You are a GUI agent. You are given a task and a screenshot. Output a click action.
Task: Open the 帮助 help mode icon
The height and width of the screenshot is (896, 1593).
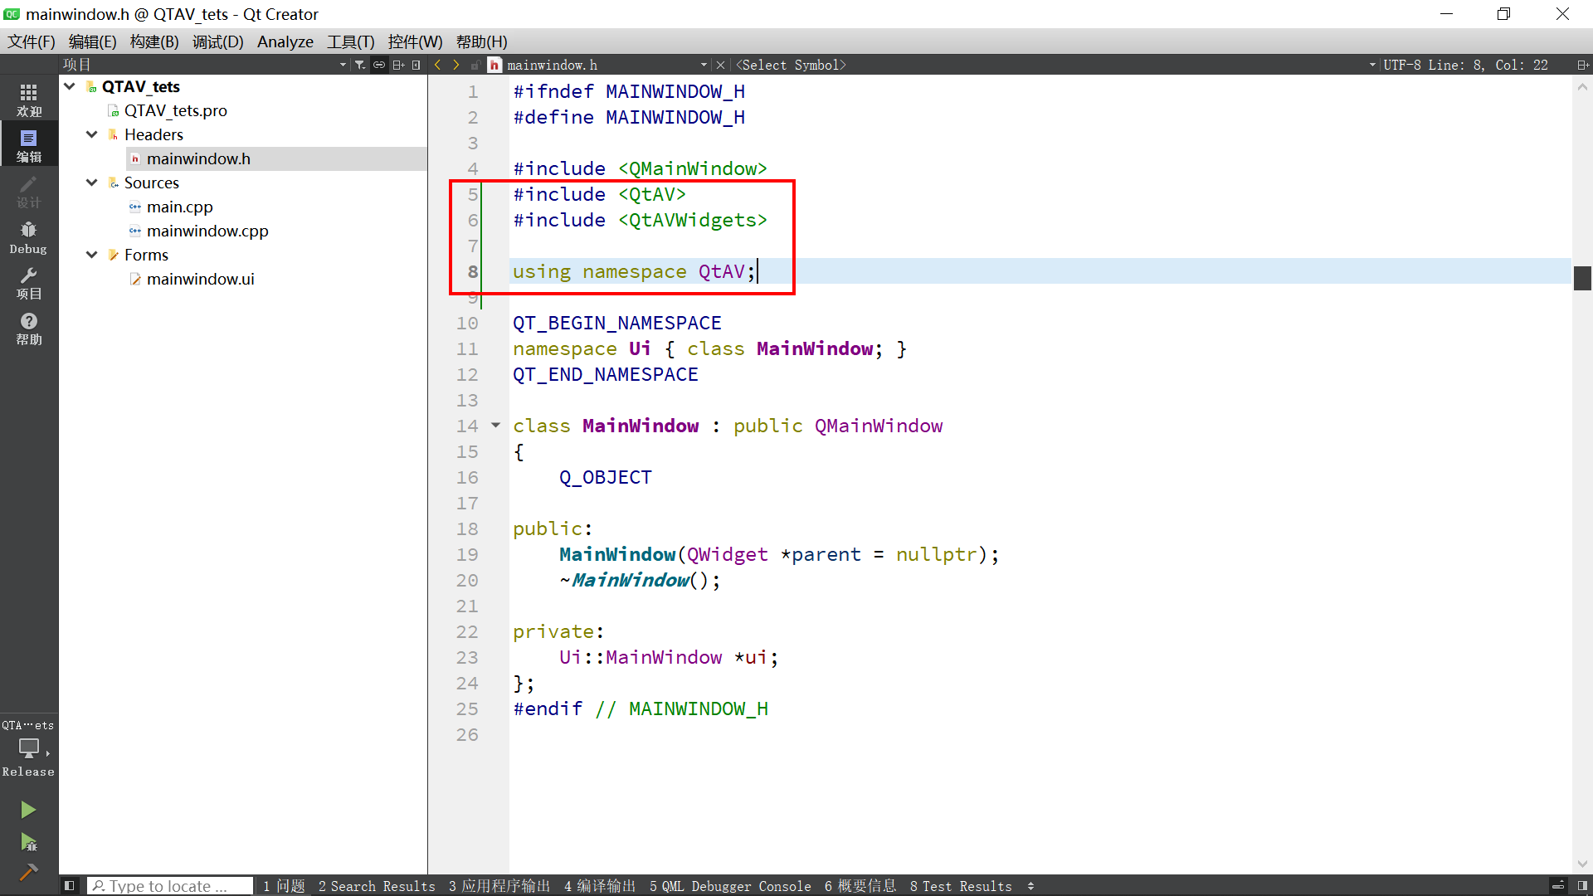pyautogui.click(x=28, y=329)
